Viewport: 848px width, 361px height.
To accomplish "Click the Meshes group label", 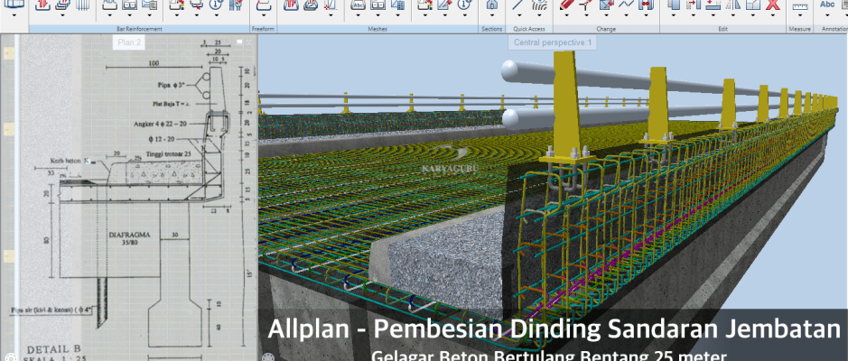I will (x=377, y=29).
